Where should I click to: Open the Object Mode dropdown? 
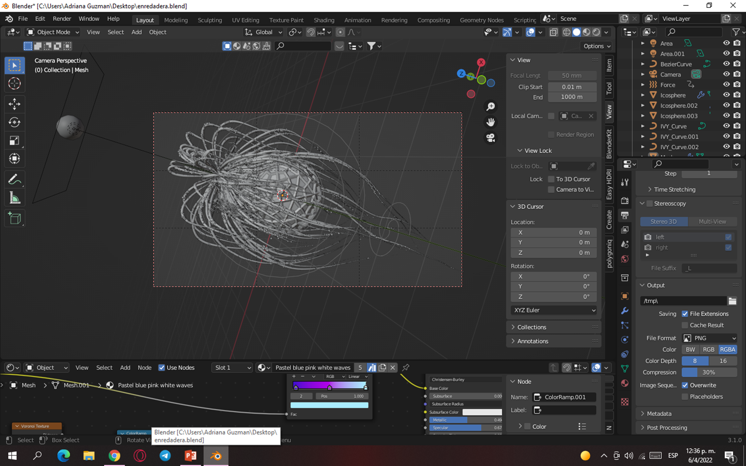click(x=52, y=32)
